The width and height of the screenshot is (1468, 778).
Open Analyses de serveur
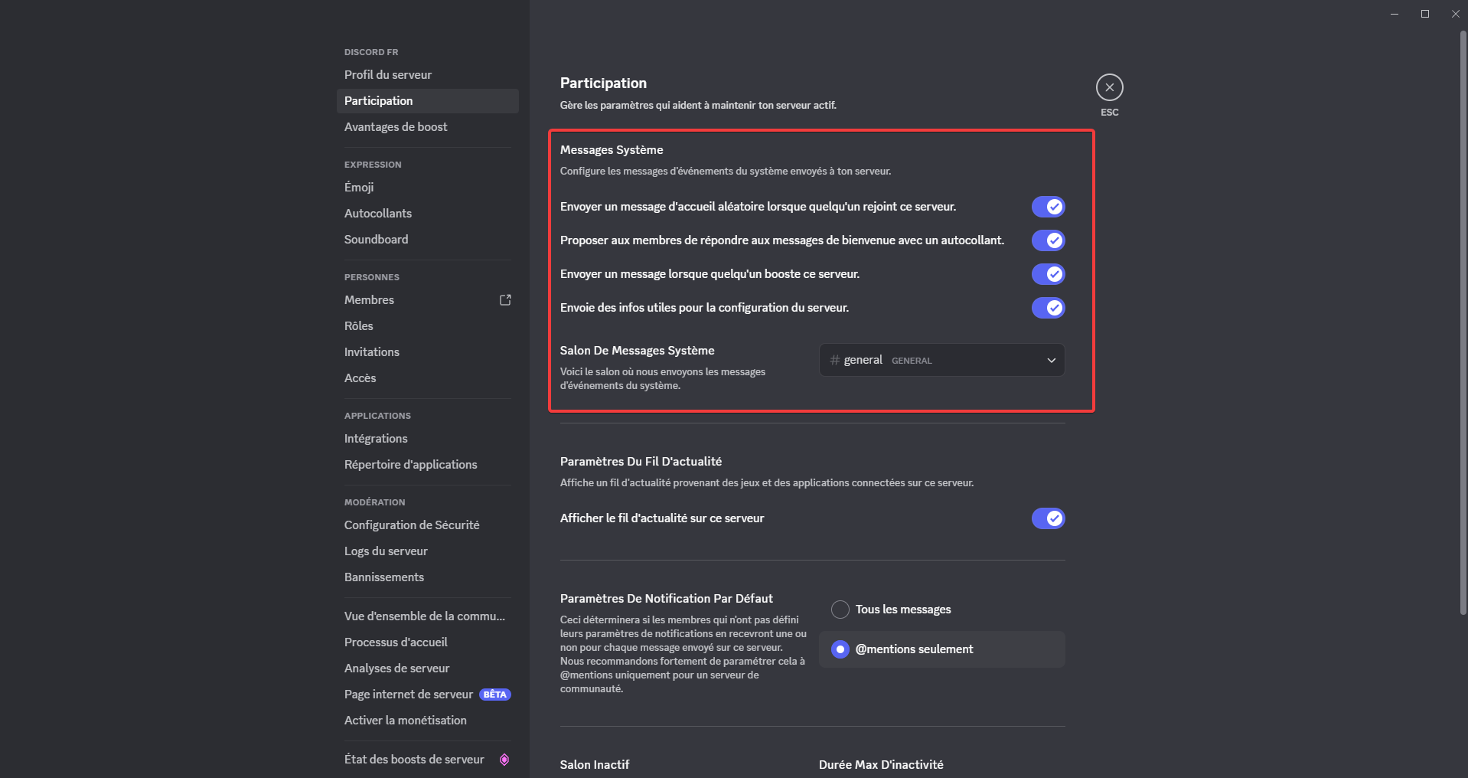click(396, 668)
